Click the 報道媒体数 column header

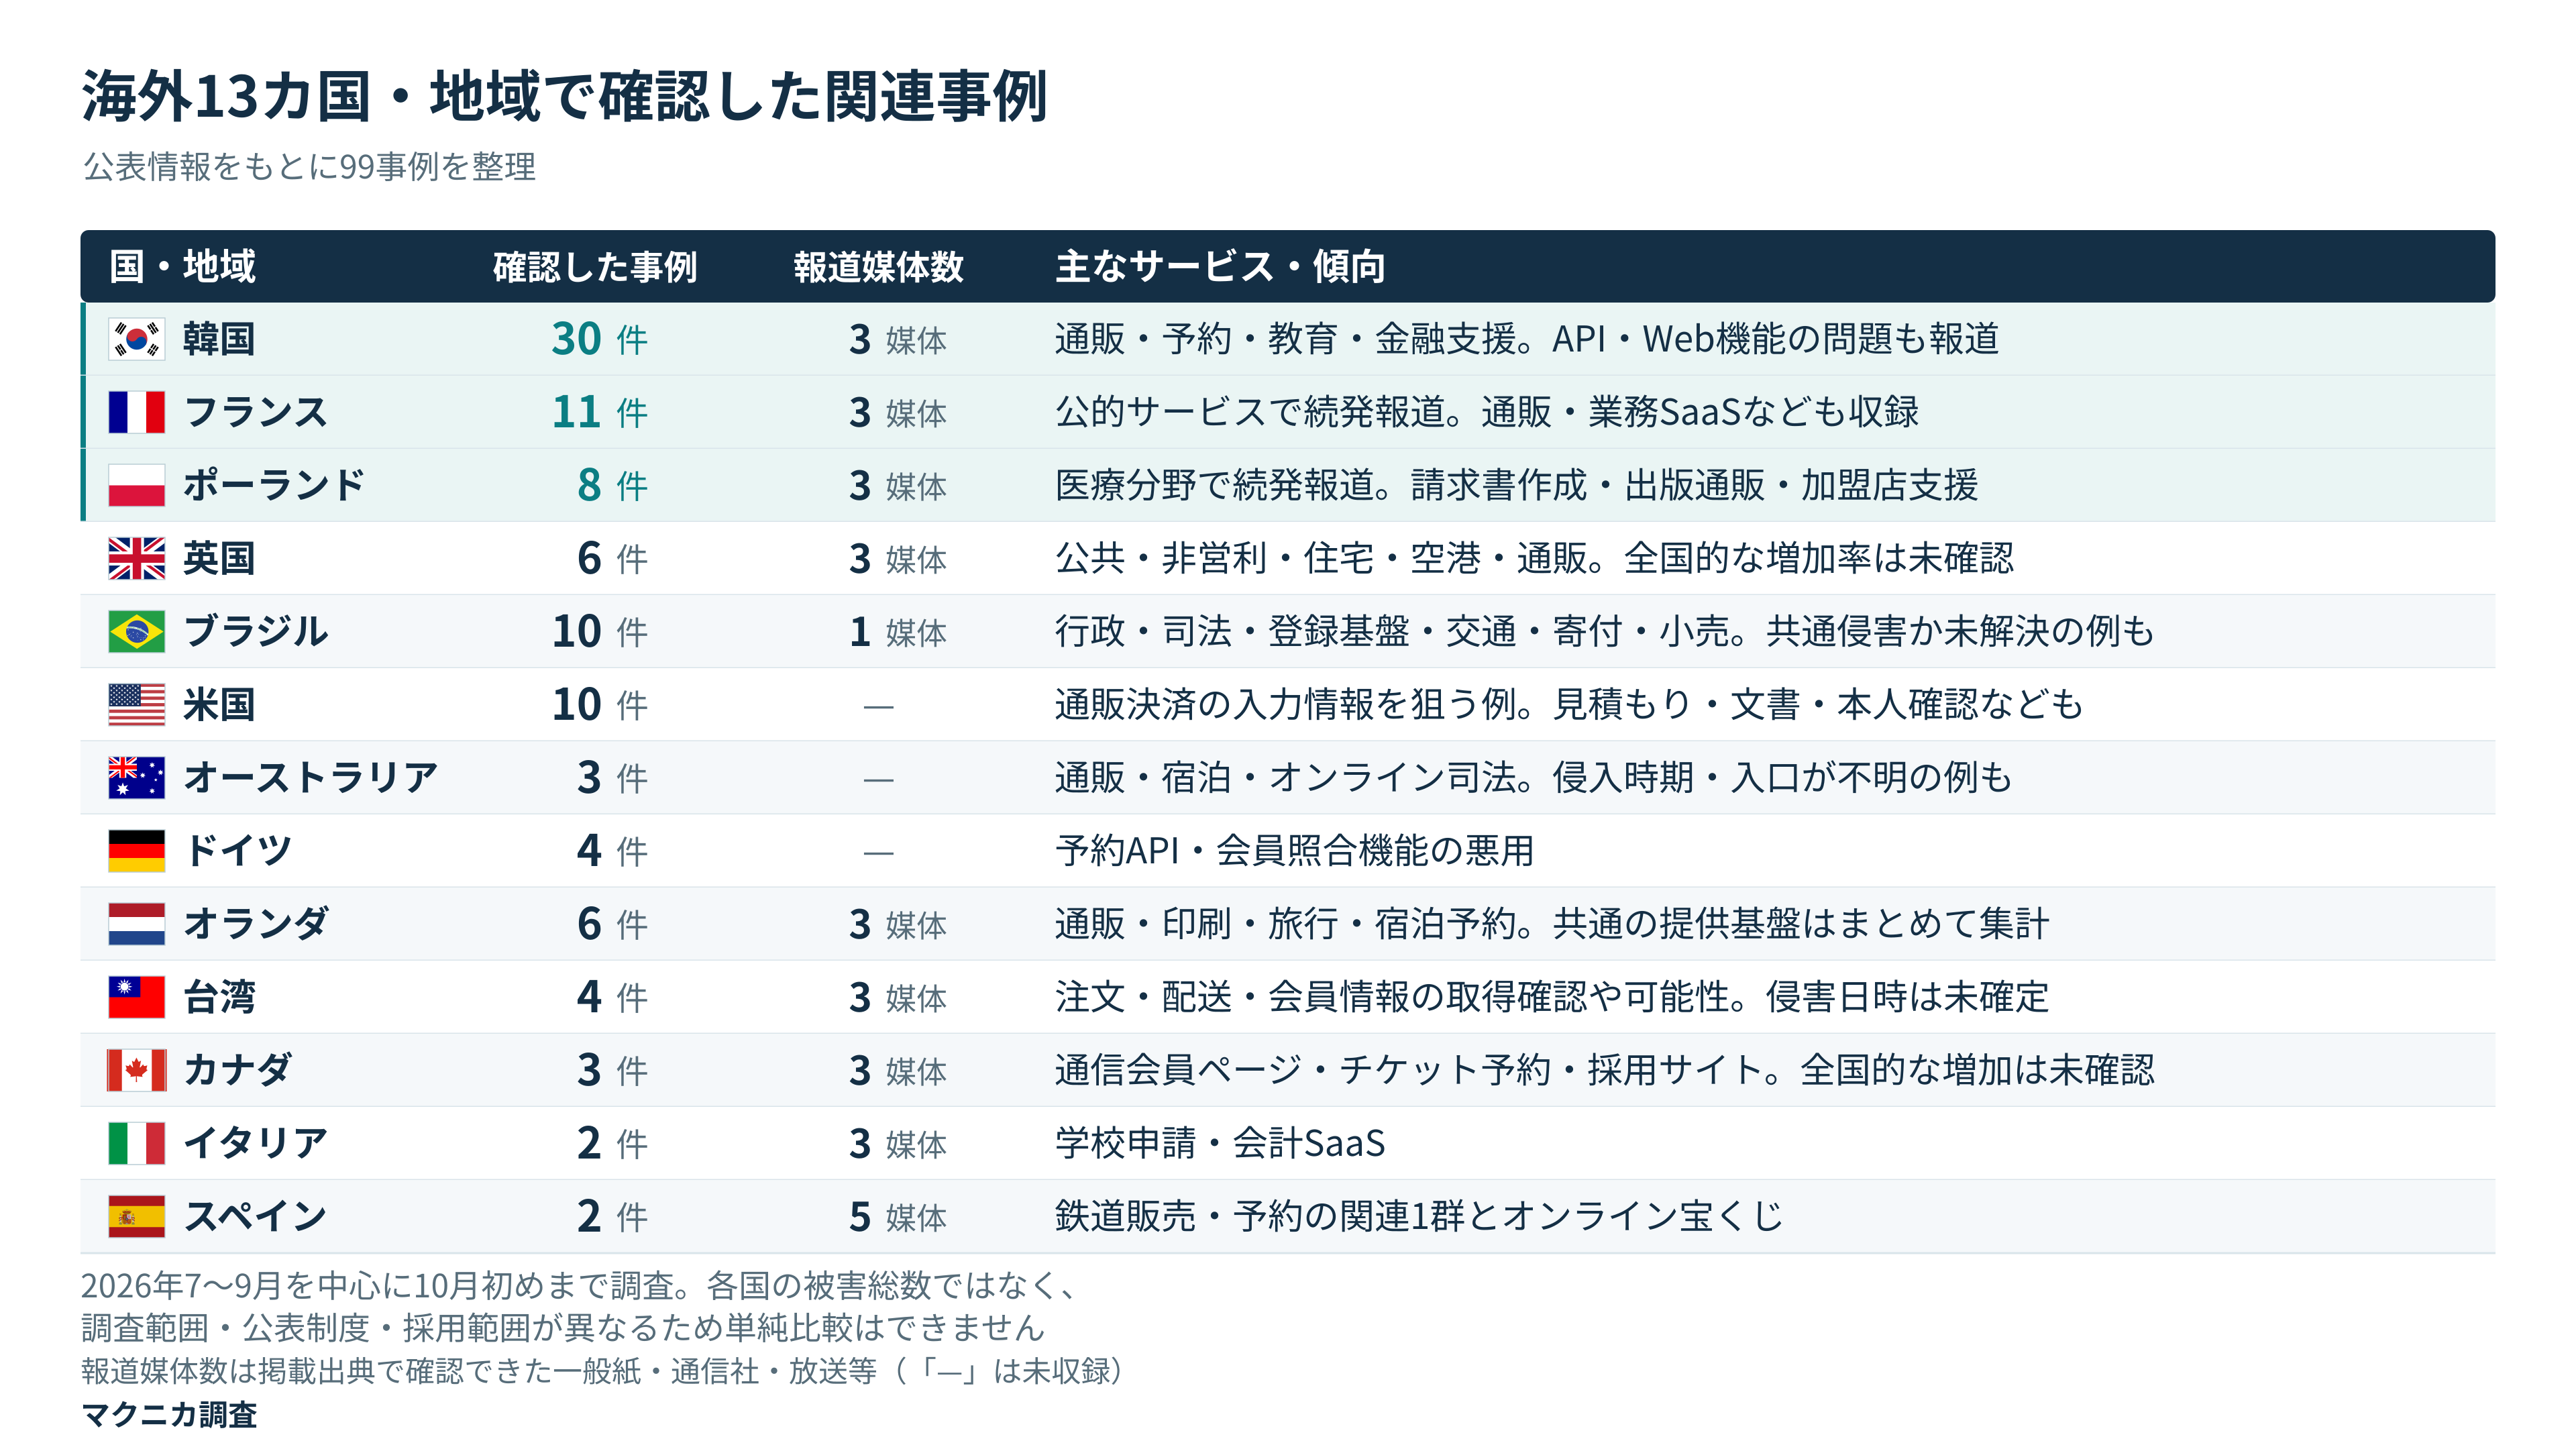(878, 266)
